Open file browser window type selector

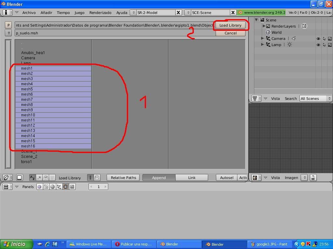click(8, 177)
